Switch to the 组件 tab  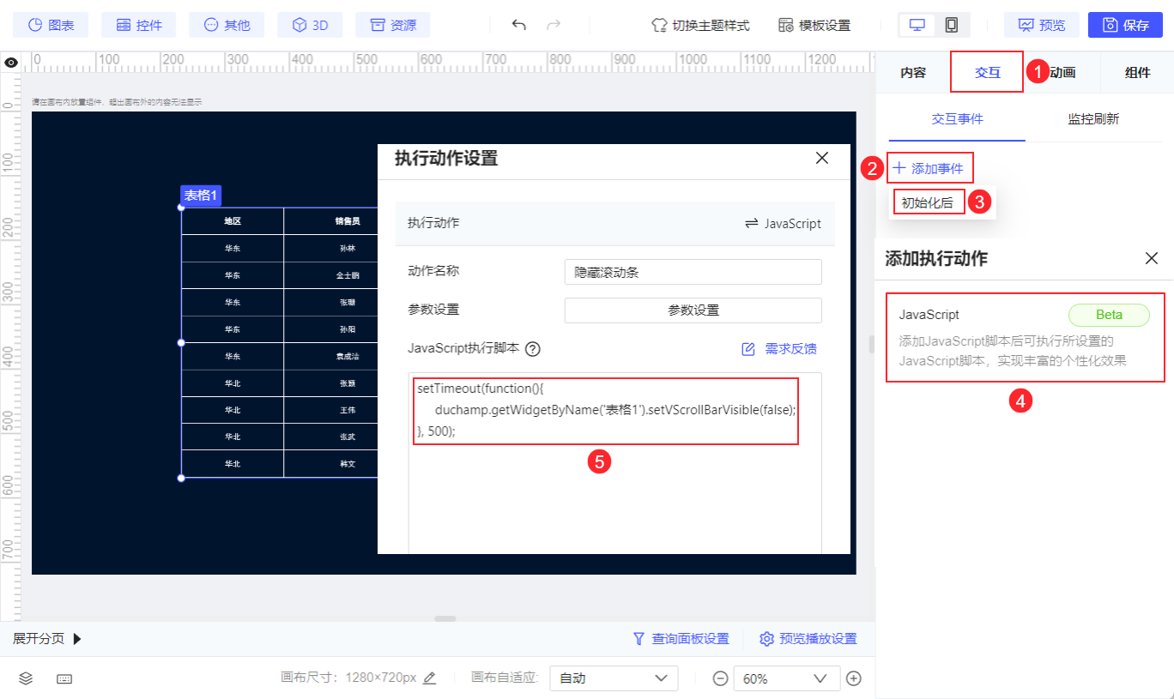point(1137,72)
